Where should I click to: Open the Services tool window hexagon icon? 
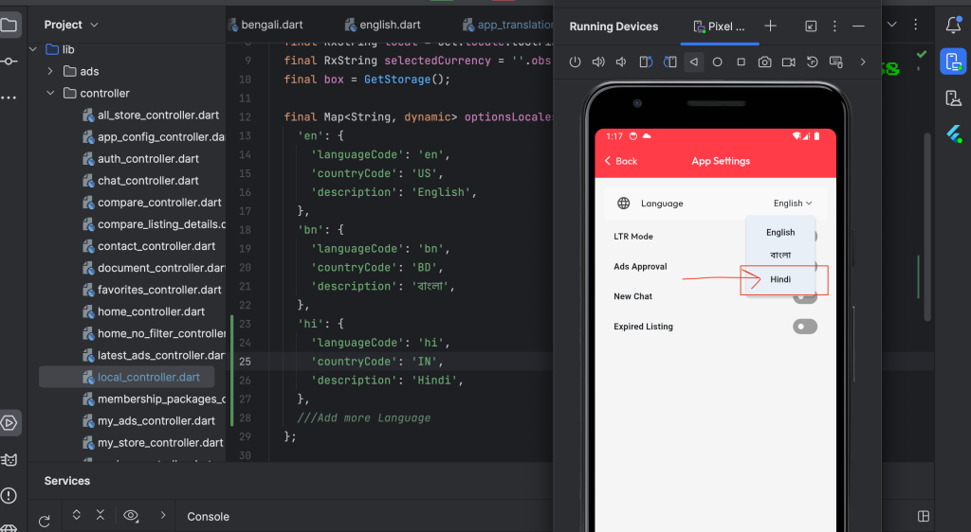(9, 423)
